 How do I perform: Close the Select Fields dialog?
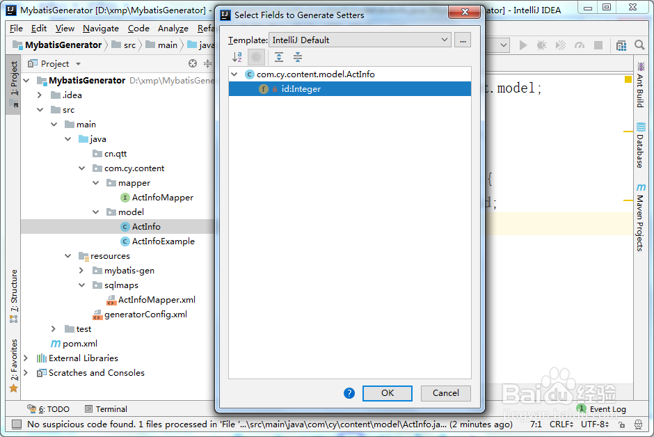click(465, 12)
